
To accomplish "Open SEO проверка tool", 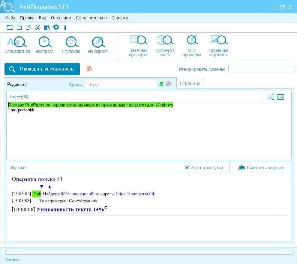I will click(192, 46).
